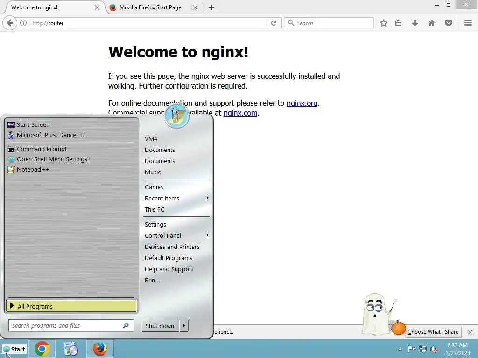Click the start menu search magnifier icon

click(x=126, y=326)
